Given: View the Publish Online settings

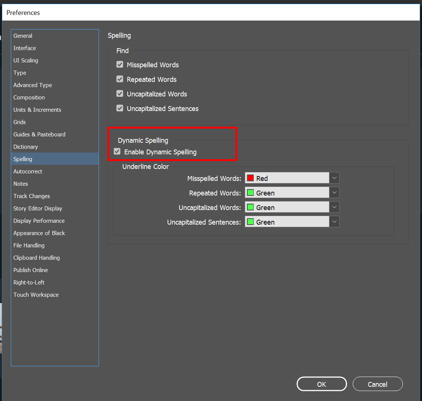Looking at the screenshot, I should 31,270.
